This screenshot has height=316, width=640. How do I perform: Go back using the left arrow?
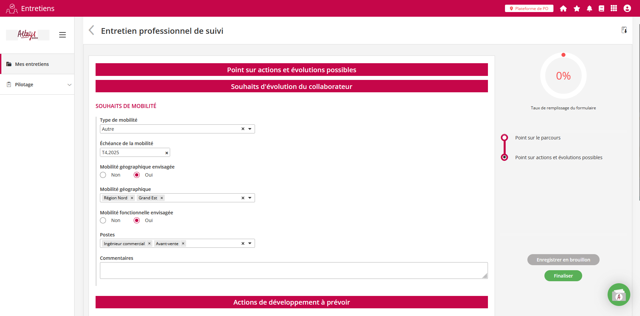pos(91,30)
